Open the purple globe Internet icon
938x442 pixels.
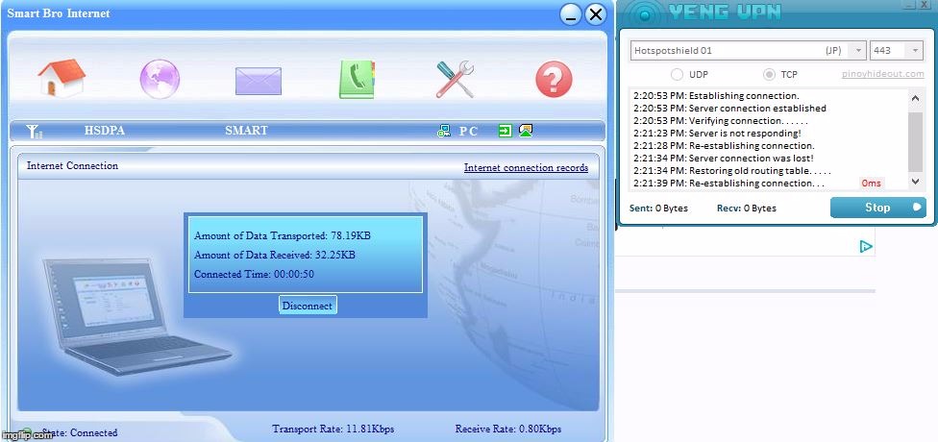pos(160,79)
